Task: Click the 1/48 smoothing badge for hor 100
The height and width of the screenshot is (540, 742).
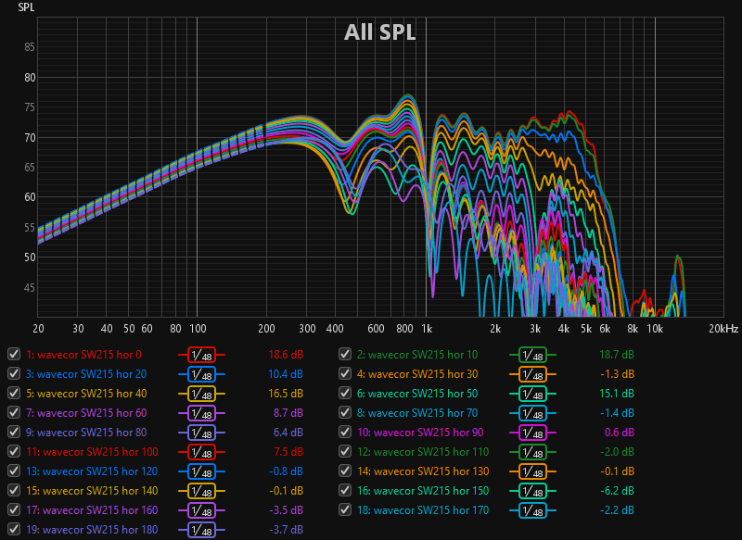Action: click(201, 452)
